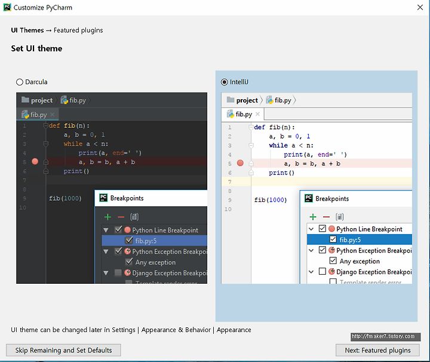This screenshot has height=362, width=430.
Task: Close fib.py tab in Darcula preview
Action: tap(53, 114)
